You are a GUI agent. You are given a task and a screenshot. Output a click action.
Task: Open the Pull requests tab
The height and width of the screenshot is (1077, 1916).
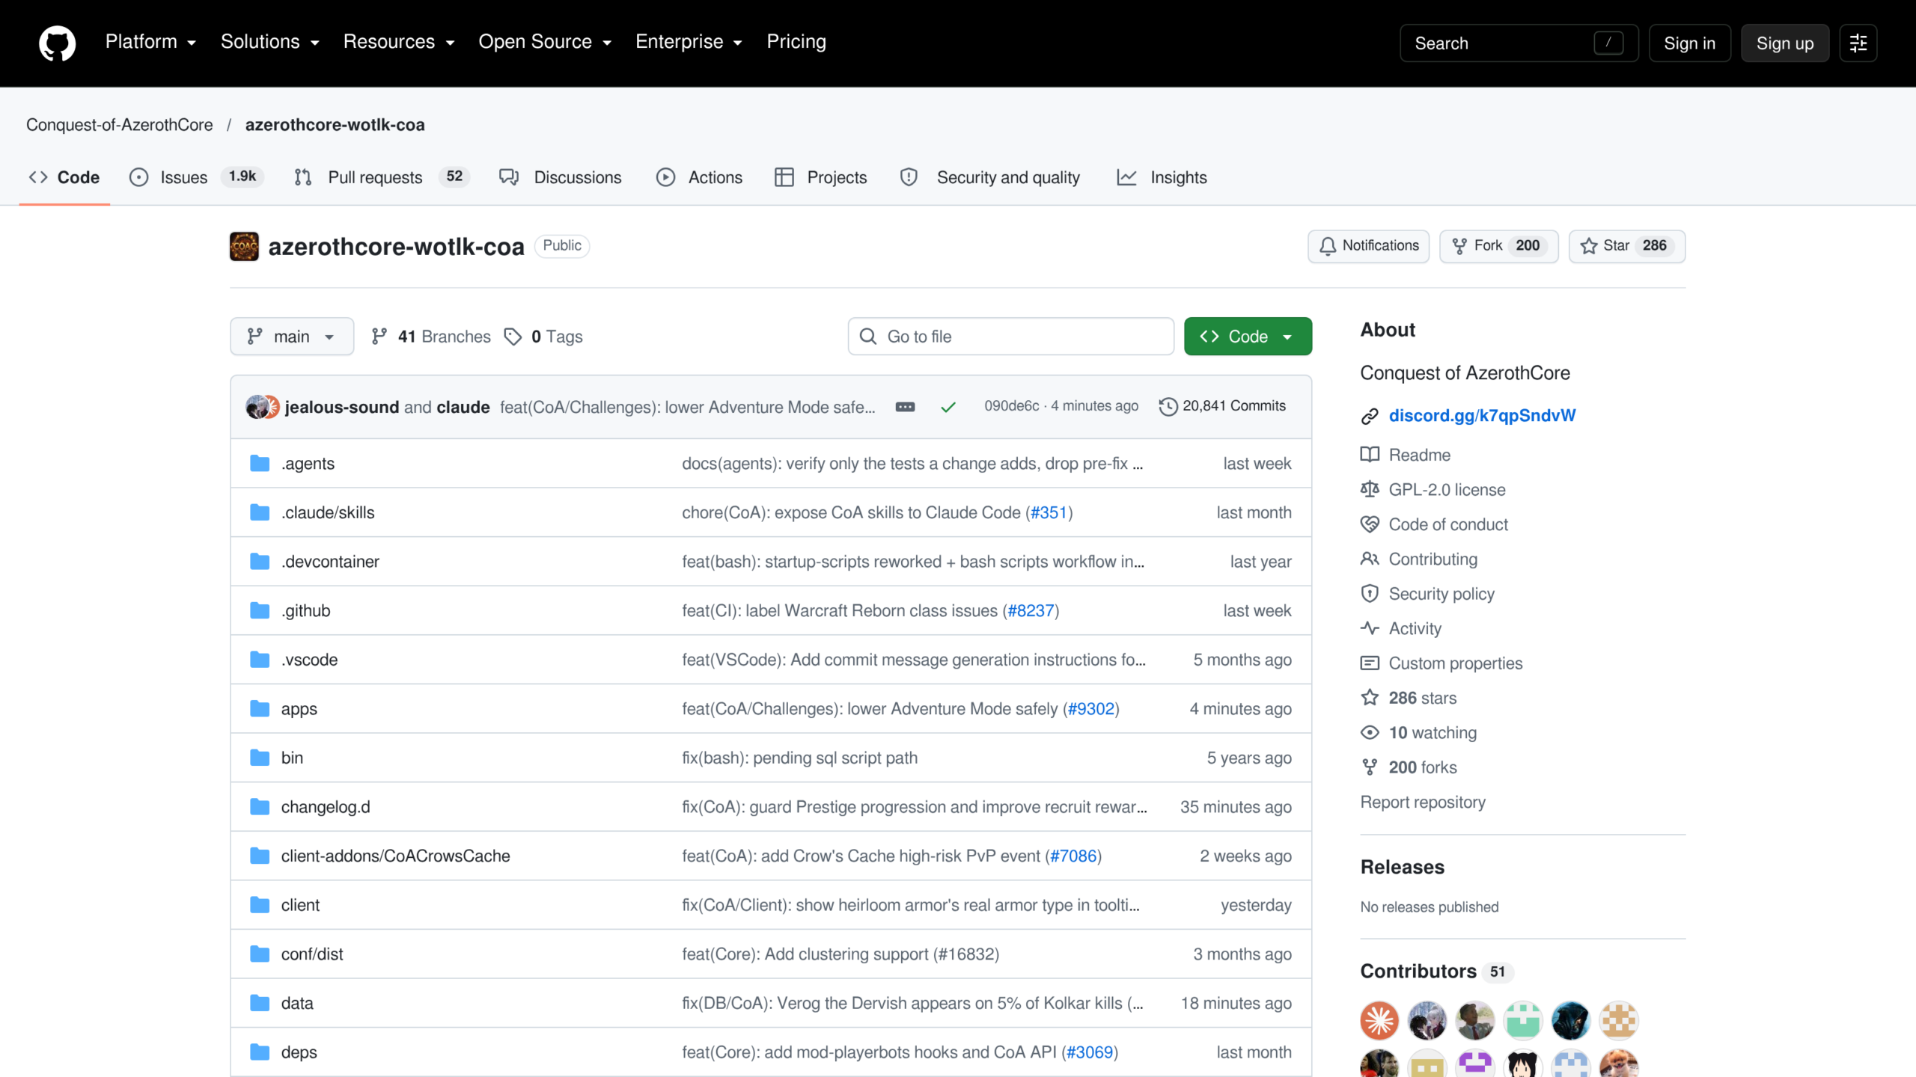(x=382, y=177)
